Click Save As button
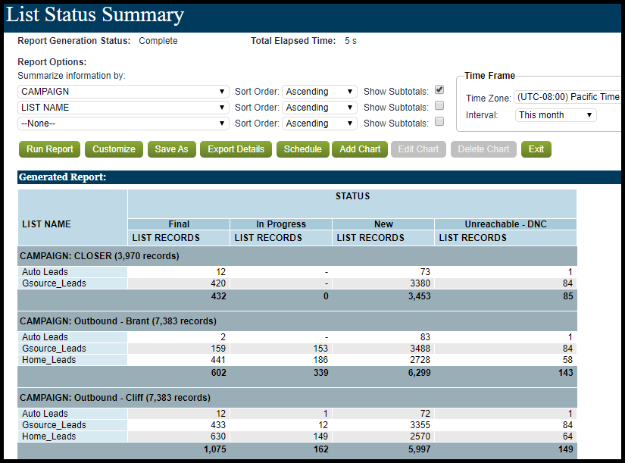 point(171,149)
